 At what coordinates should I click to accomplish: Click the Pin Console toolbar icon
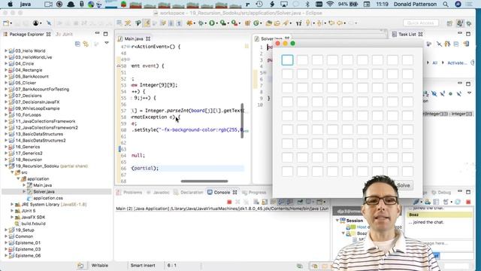(x=300, y=202)
